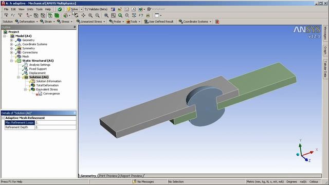The height and width of the screenshot is (185, 329).
Task: Click the red icon after Coordinate Systems
Action: pos(217,22)
